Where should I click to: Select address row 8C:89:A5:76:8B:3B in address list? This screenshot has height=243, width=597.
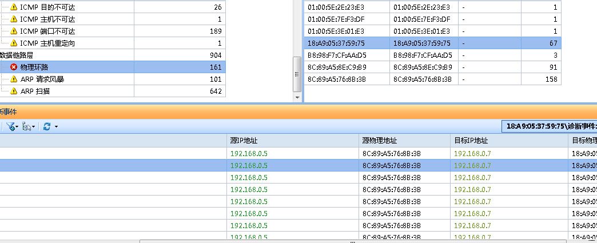point(432,79)
